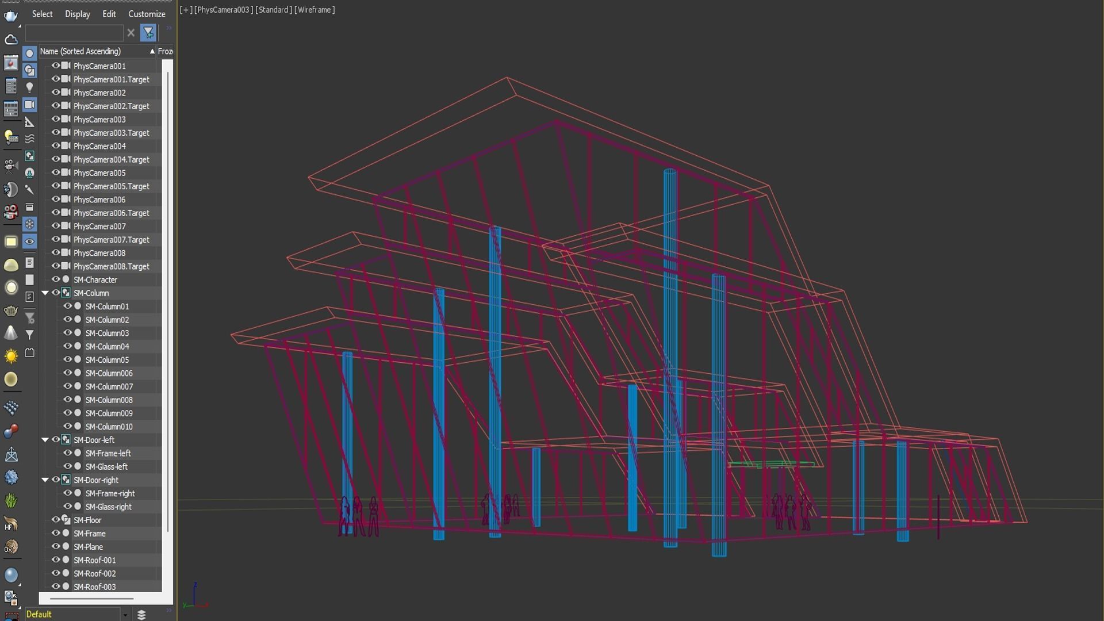The image size is (1104, 621).
Task: Click the teapot render icon
Action: [x=11, y=16]
